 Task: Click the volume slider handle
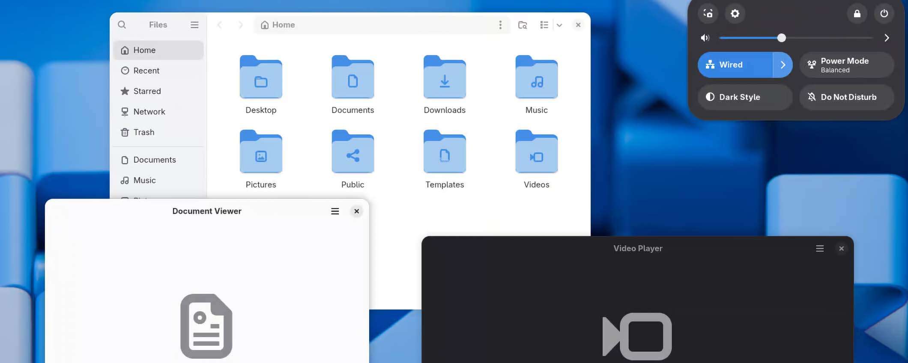coord(782,38)
